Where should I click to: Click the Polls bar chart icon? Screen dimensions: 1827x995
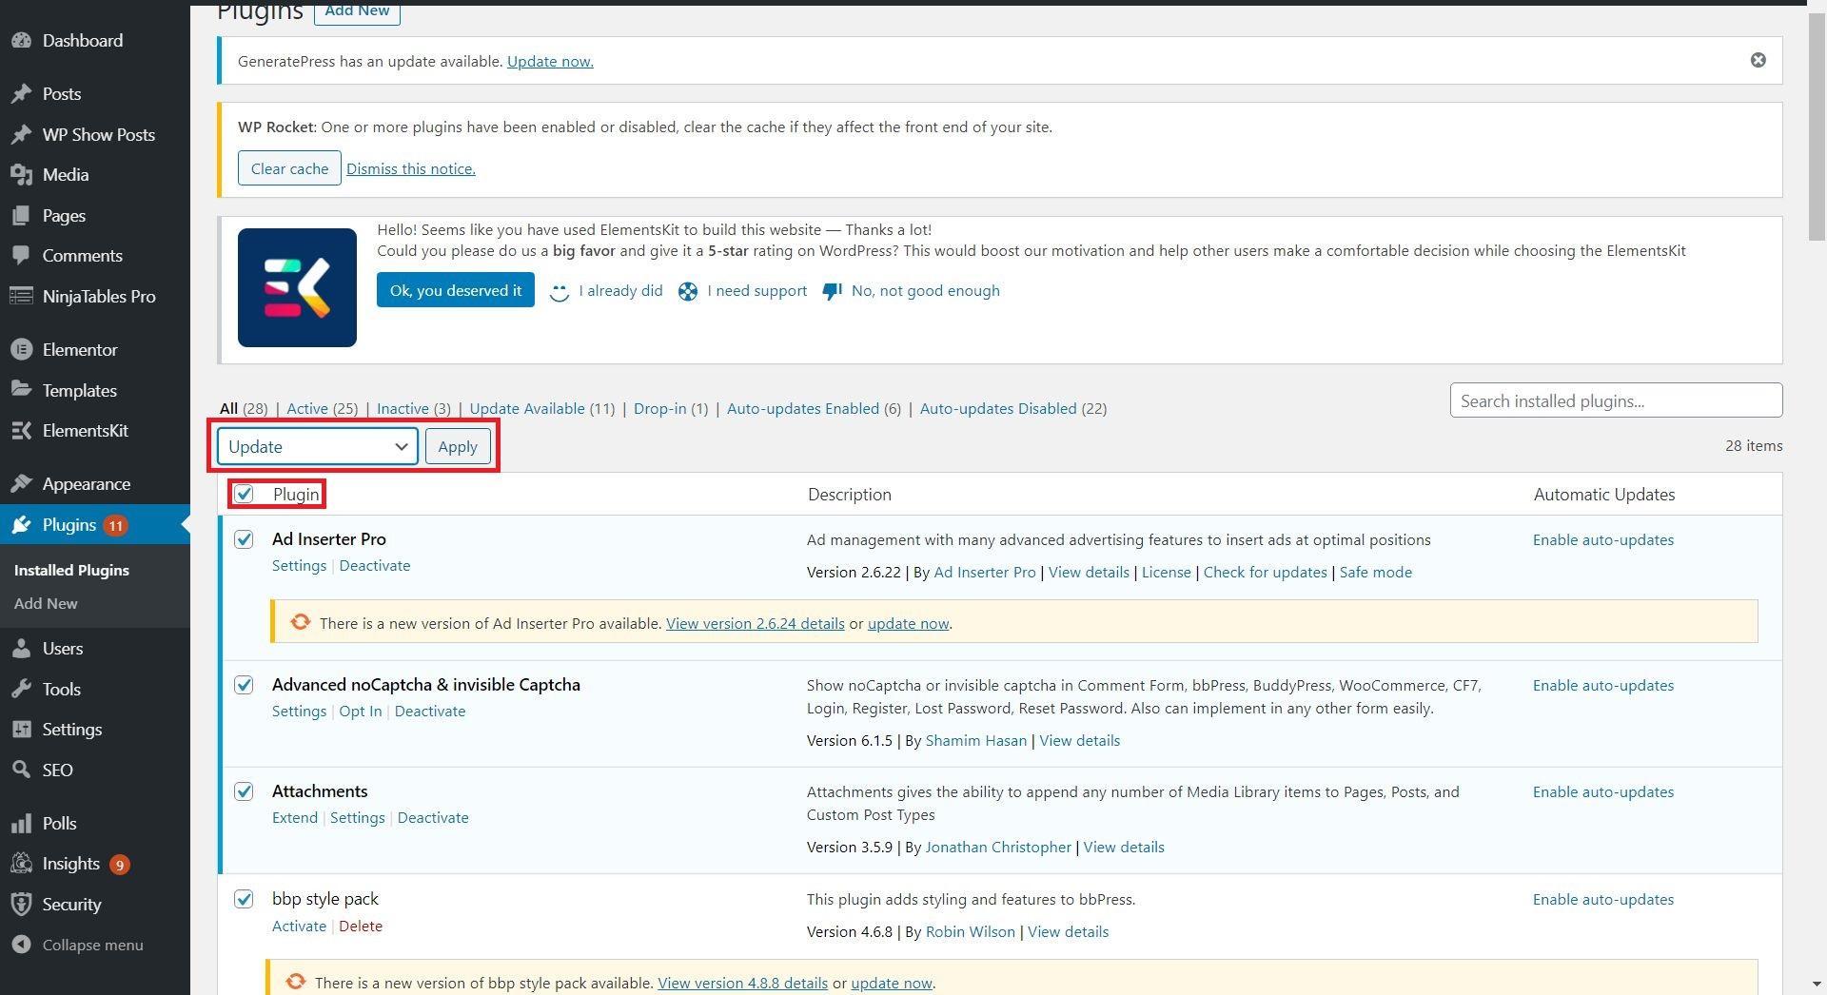pos(21,824)
